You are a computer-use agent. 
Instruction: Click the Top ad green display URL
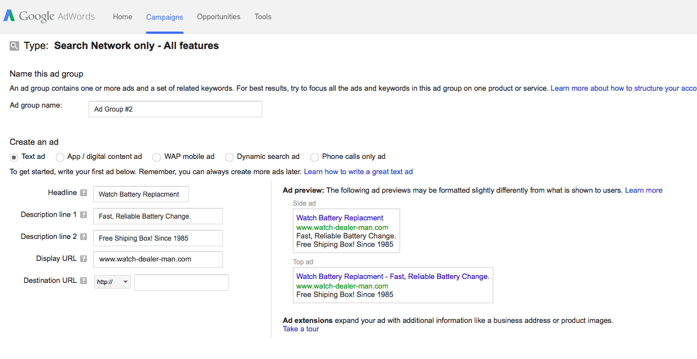pyautogui.click(x=342, y=286)
